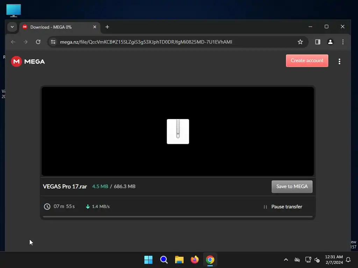Screen dimensions: 358x268
Task: Close the Download - MEGA tab
Action: 94,27
